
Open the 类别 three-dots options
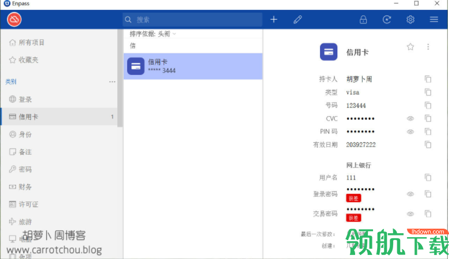112,82
